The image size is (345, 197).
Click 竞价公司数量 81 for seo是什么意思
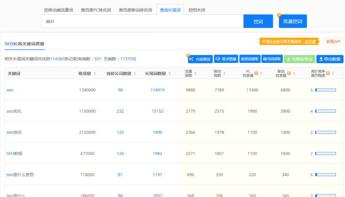tap(120, 174)
